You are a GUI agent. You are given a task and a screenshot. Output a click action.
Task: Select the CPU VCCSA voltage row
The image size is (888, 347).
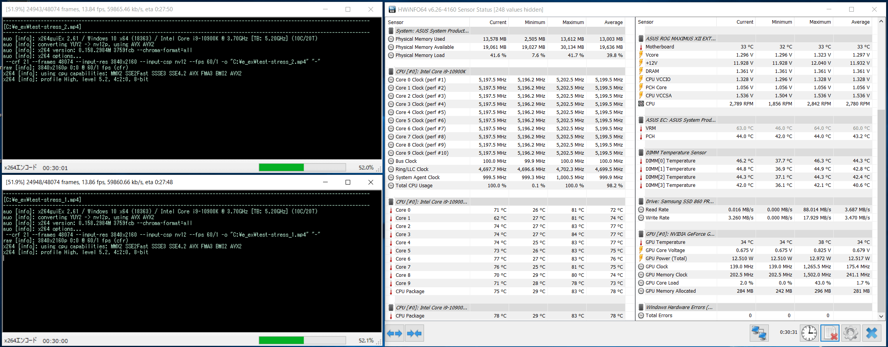coord(754,96)
